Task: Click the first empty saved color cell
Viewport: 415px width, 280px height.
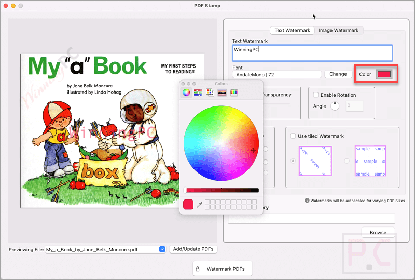Action: [207, 202]
